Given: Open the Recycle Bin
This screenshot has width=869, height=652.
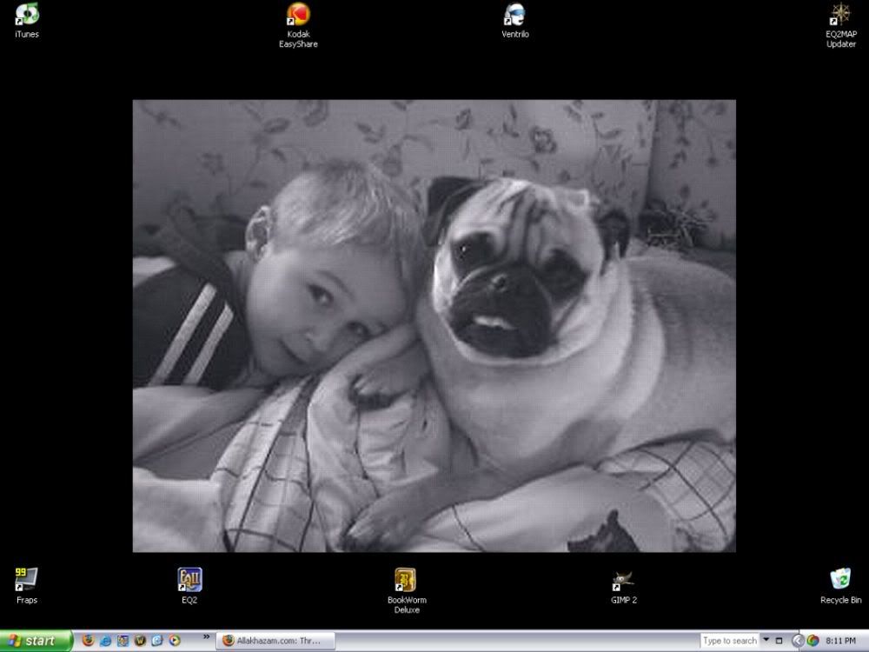Looking at the screenshot, I should (840, 579).
